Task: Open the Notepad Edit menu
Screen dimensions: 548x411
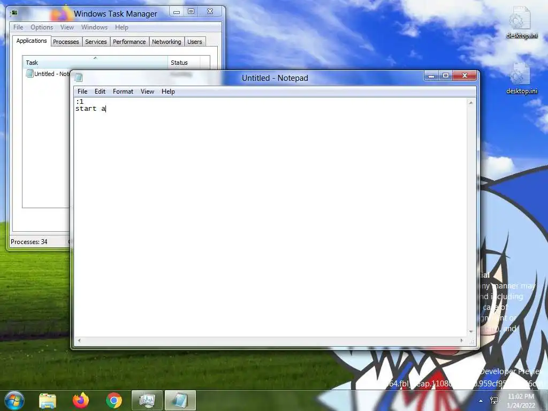Action: coord(100,91)
